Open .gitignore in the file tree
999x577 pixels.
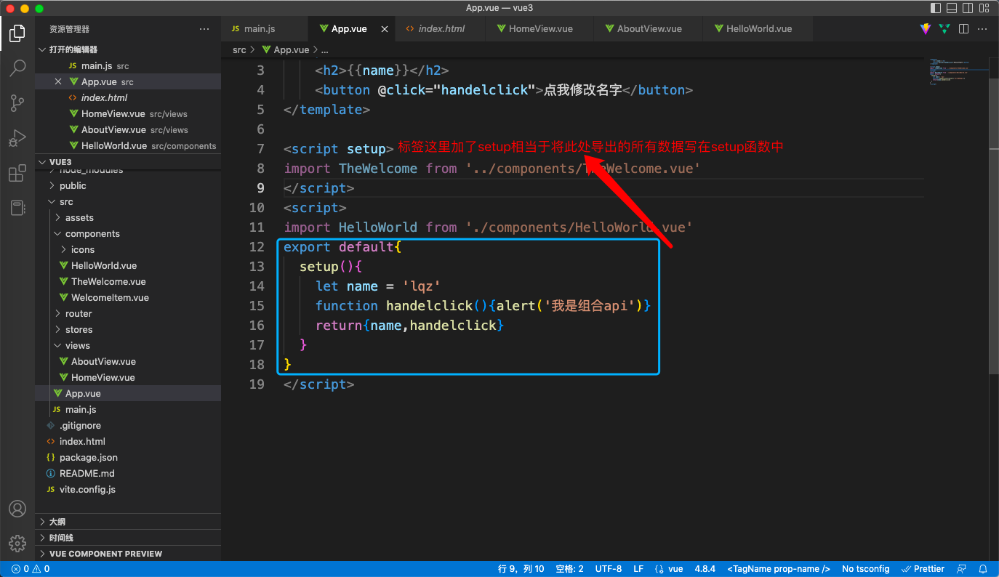pos(128,426)
